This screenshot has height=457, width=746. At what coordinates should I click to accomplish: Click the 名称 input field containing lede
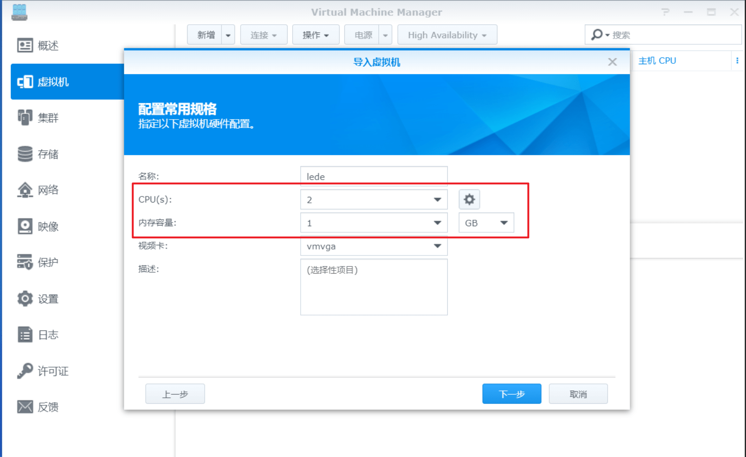click(374, 176)
